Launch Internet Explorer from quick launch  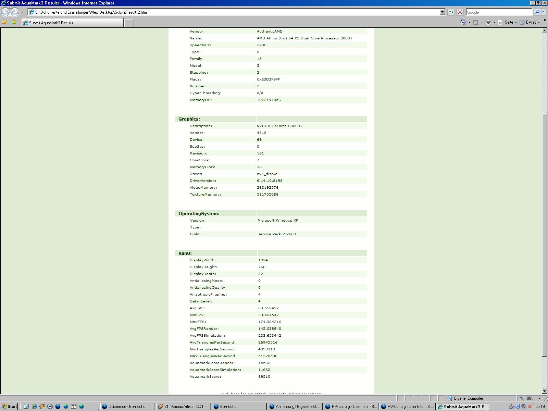[x=34, y=407]
